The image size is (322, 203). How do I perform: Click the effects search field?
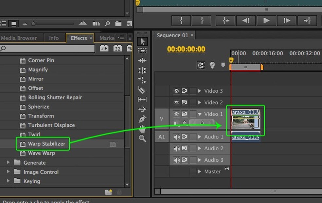click(x=49, y=48)
